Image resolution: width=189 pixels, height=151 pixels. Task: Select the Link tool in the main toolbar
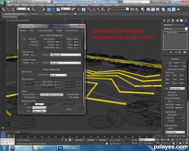point(3,9)
